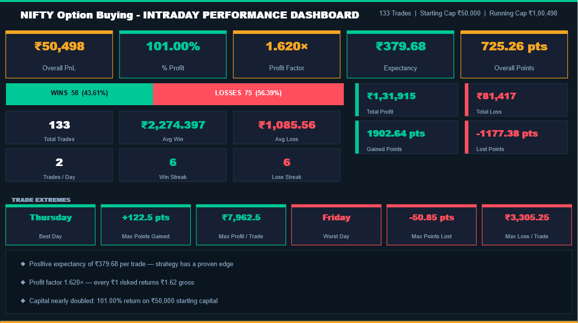Screen dimensions: 578x323
Task: Click the positive expectancy insight line
Action: click(131, 264)
